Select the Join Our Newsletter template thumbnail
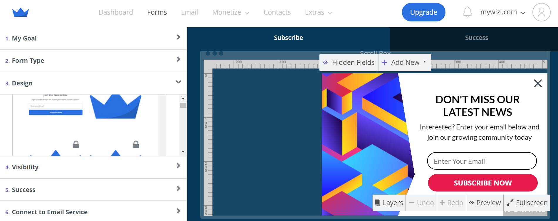Viewport: 558px width, 221px height. click(56, 105)
